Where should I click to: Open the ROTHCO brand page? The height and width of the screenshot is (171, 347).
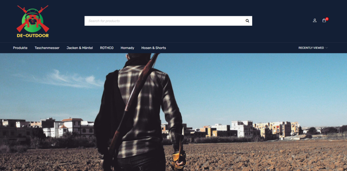click(x=107, y=48)
